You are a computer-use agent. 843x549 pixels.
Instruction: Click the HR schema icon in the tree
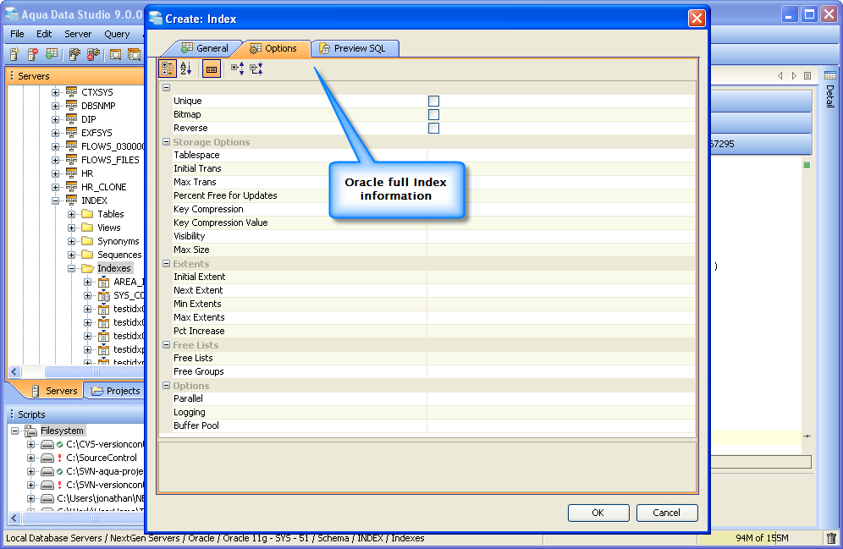(x=71, y=173)
